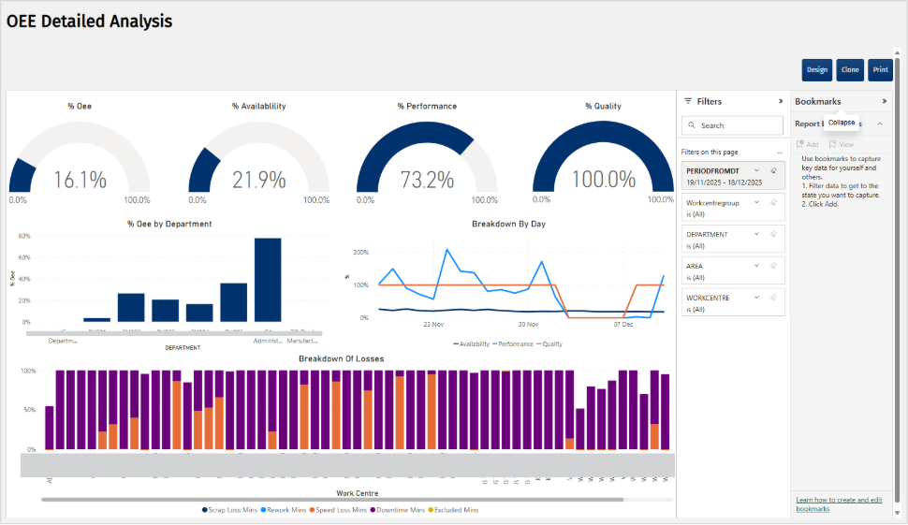This screenshot has height=525, width=908.
Task: Open the Learn how to create bookmarks link
Action: pyautogui.click(x=839, y=504)
